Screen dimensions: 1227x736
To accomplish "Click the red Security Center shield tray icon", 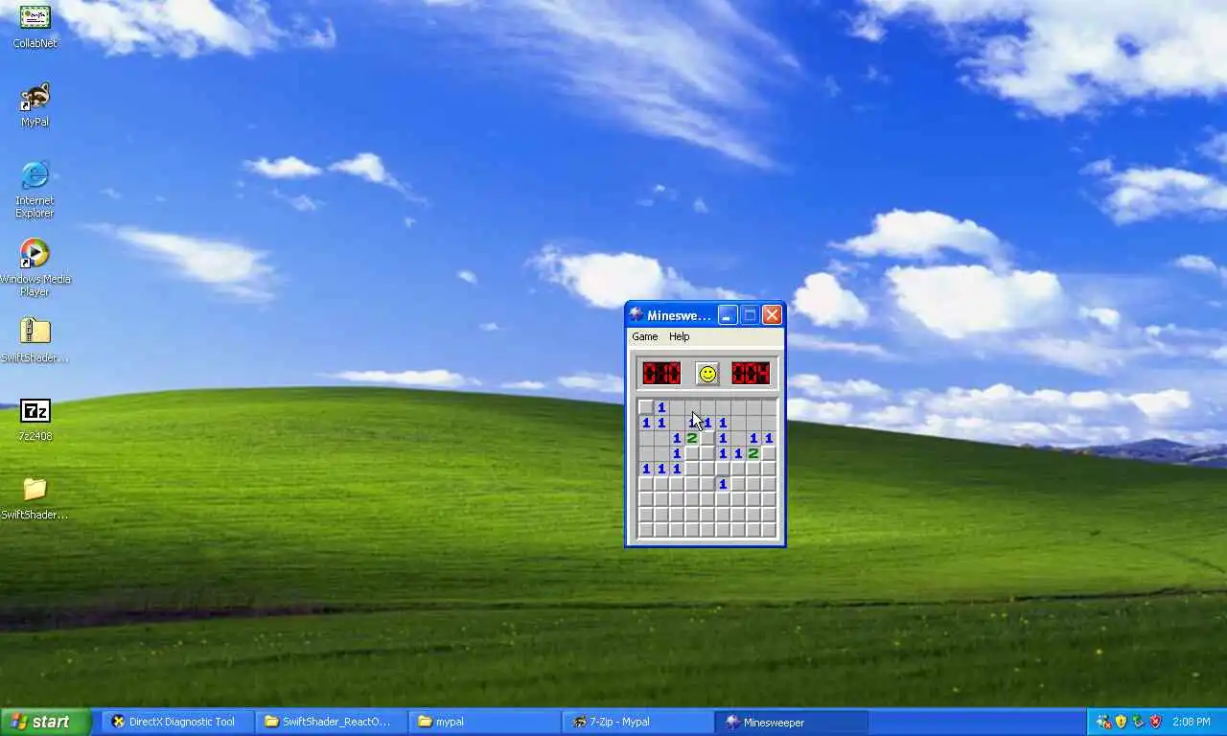I will click(x=1155, y=722).
